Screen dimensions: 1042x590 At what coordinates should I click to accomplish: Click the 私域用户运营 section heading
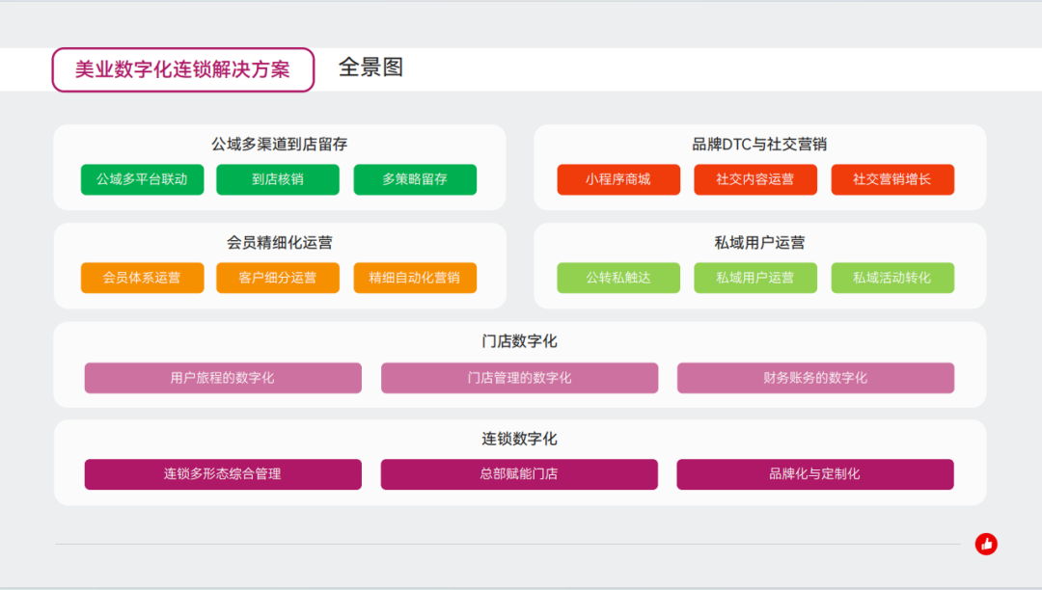pos(759,242)
